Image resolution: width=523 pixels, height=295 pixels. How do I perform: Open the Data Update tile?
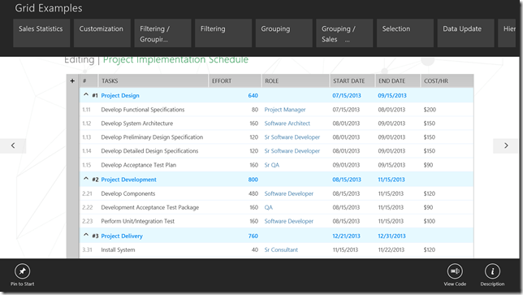point(465,33)
